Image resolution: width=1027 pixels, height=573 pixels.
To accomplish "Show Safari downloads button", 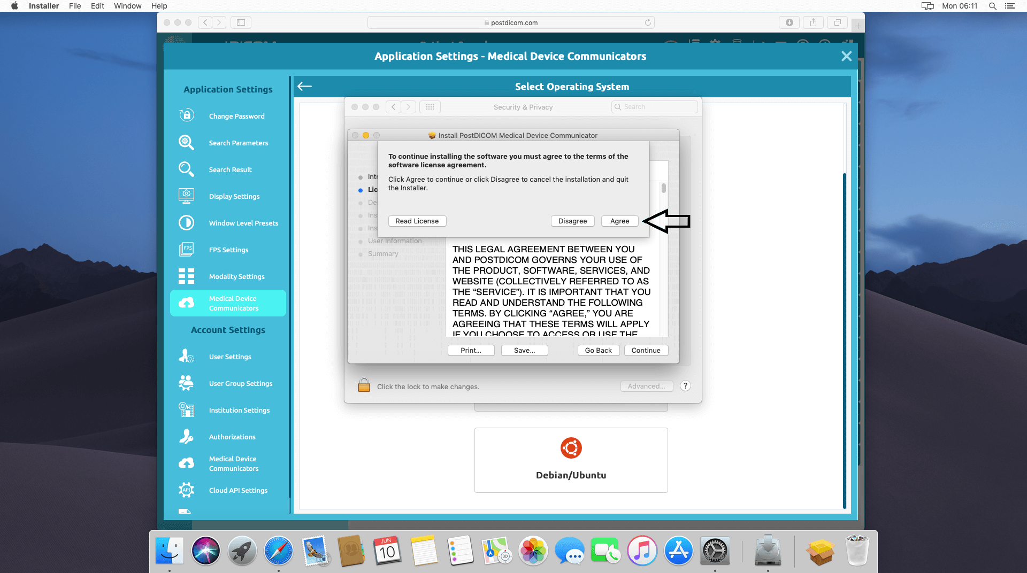I will point(789,22).
